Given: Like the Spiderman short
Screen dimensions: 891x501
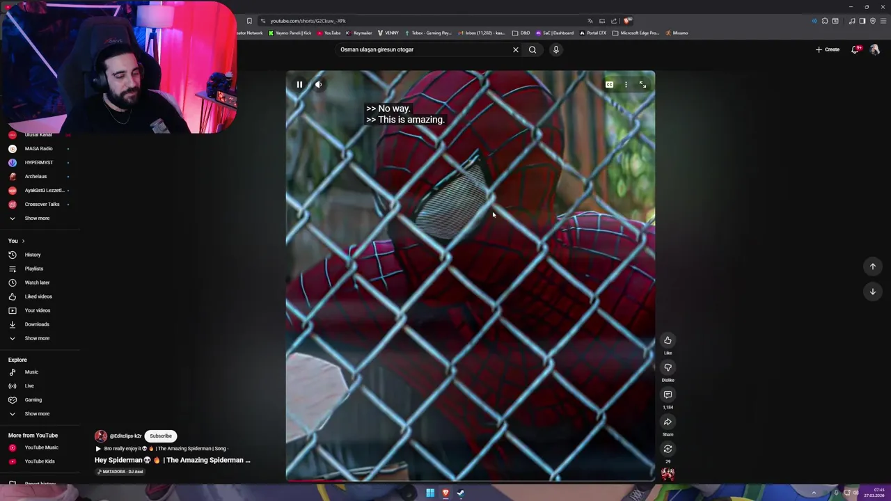Looking at the screenshot, I should point(668,340).
